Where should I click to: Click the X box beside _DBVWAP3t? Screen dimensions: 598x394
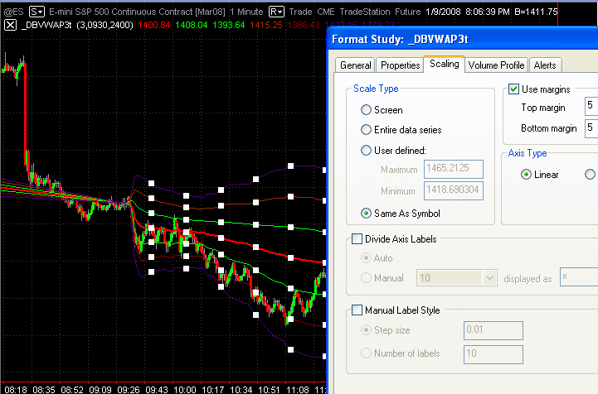(10, 26)
